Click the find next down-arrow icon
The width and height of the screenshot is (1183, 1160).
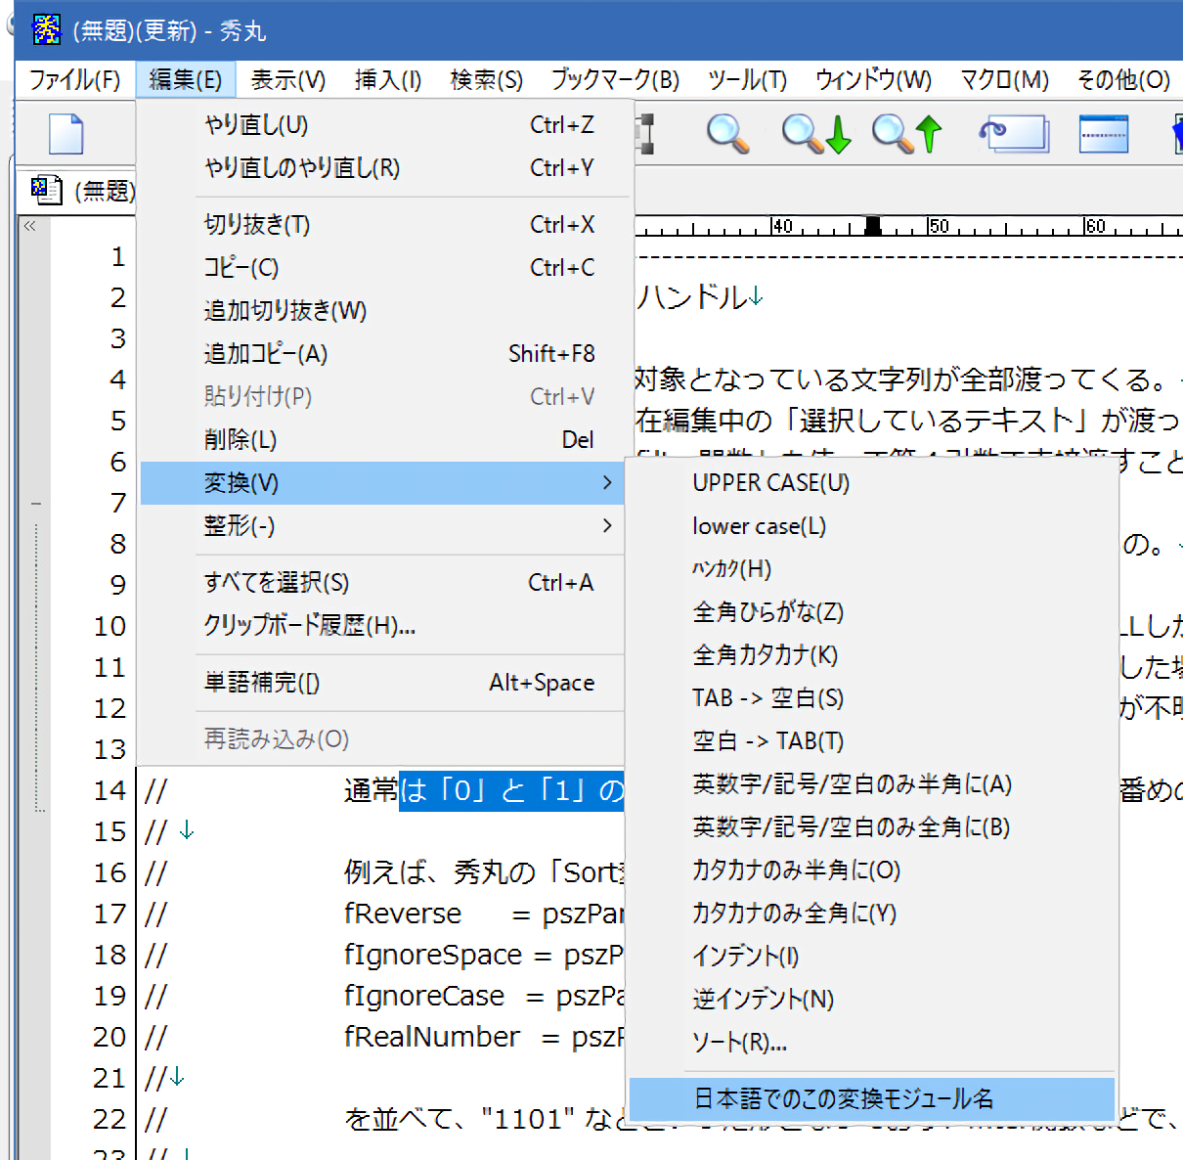816,134
